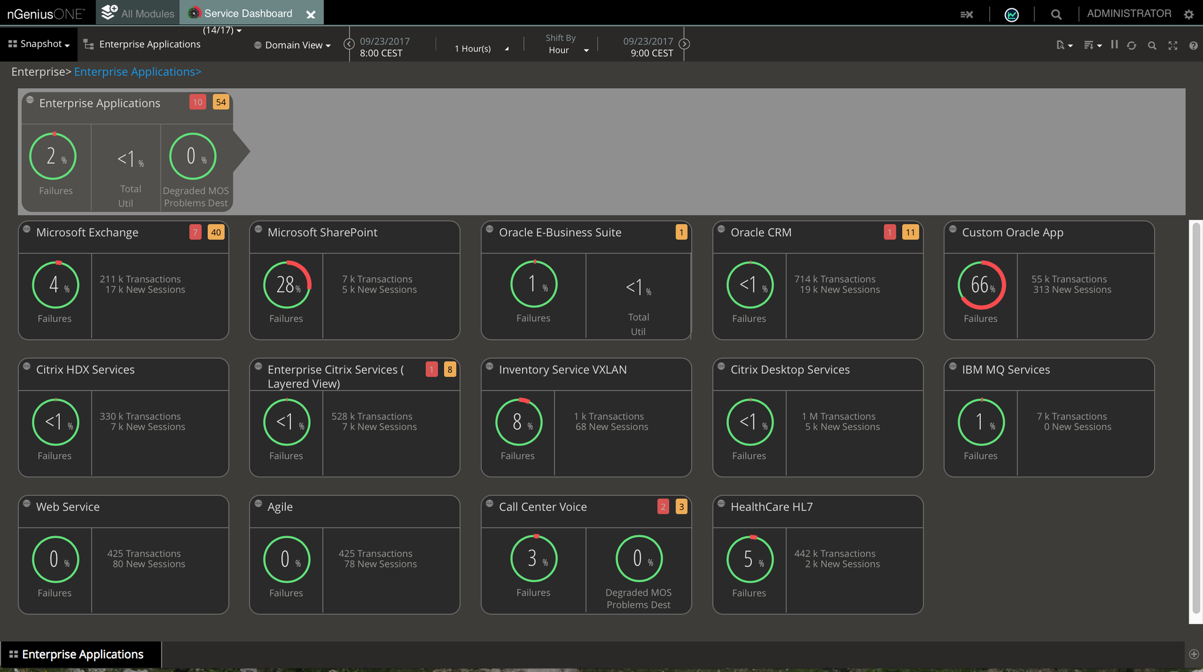Toggle the status dot on Inventory Service VXLAN
The image size is (1203, 672).
[x=489, y=367]
